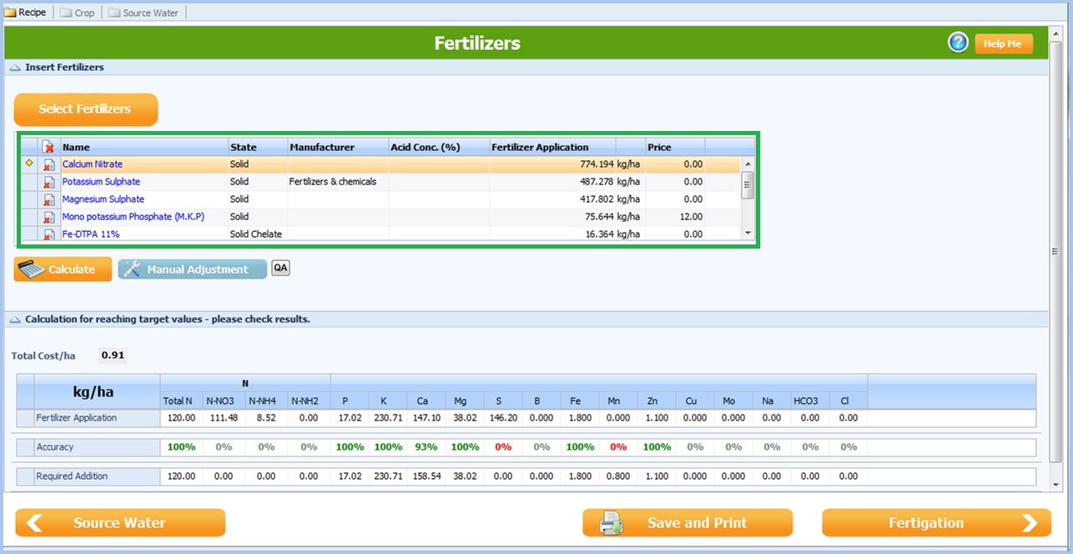Click the Ca required addition 158.54
The width and height of the screenshot is (1073, 554).
[x=426, y=476]
